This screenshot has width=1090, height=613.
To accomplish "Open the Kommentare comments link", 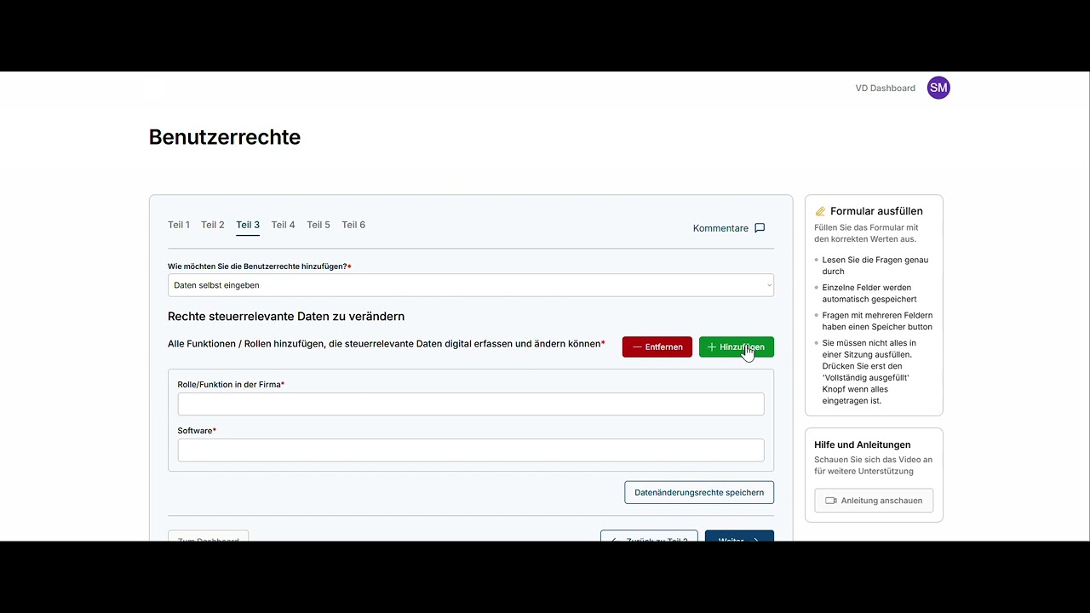I will [x=729, y=228].
